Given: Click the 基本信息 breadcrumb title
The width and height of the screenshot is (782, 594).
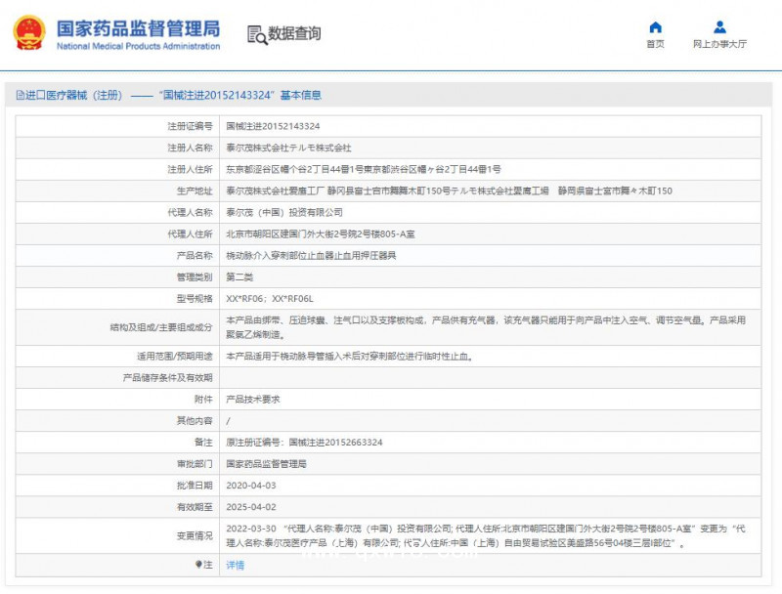Looking at the screenshot, I should [301, 95].
